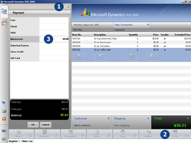Toggle Taxable check for 16 oz. Caffe Latte
Image resolution: width=191 pixels, height=143 pixels.
pos(165,50)
